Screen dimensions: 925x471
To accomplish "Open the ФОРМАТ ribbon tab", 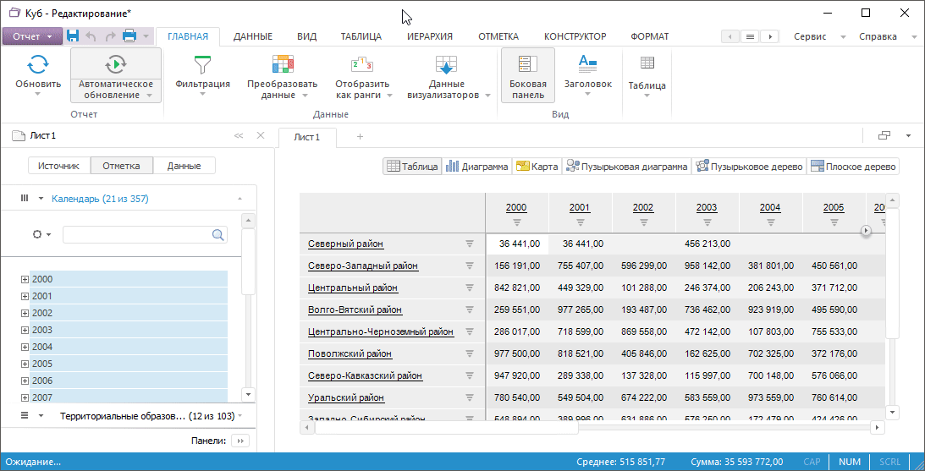I will (649, 36).
